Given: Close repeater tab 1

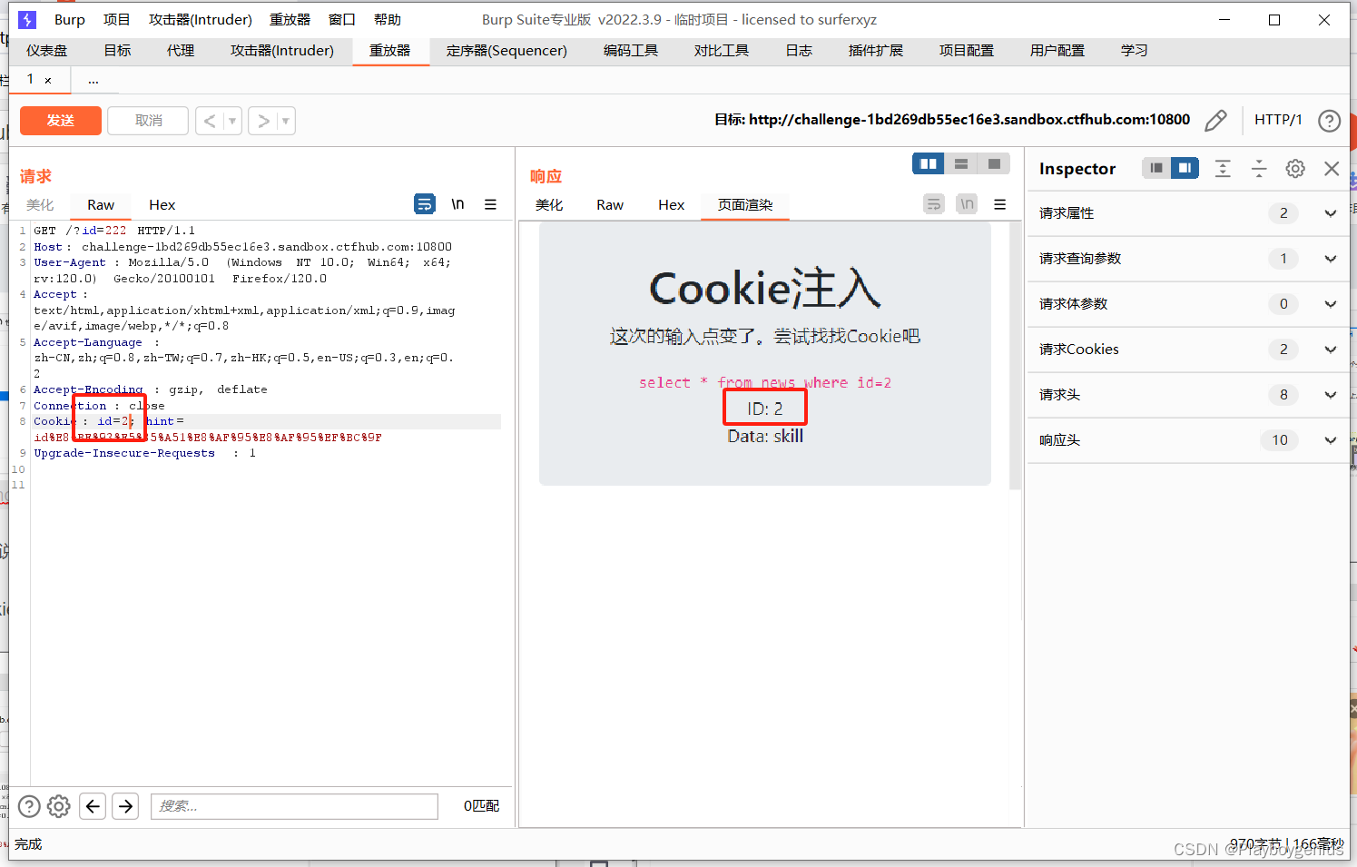Looking at the screenshot, I should (x=48, y=81).
